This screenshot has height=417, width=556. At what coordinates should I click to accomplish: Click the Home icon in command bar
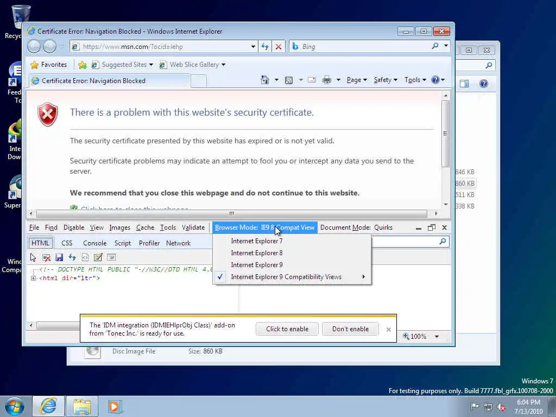(x=264, y=80)
